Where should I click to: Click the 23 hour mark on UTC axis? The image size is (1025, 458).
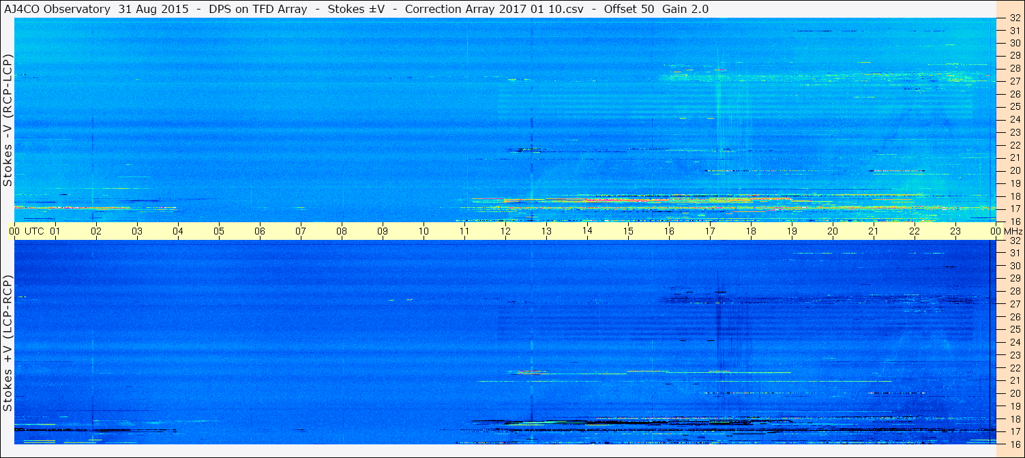click(955, 231)
